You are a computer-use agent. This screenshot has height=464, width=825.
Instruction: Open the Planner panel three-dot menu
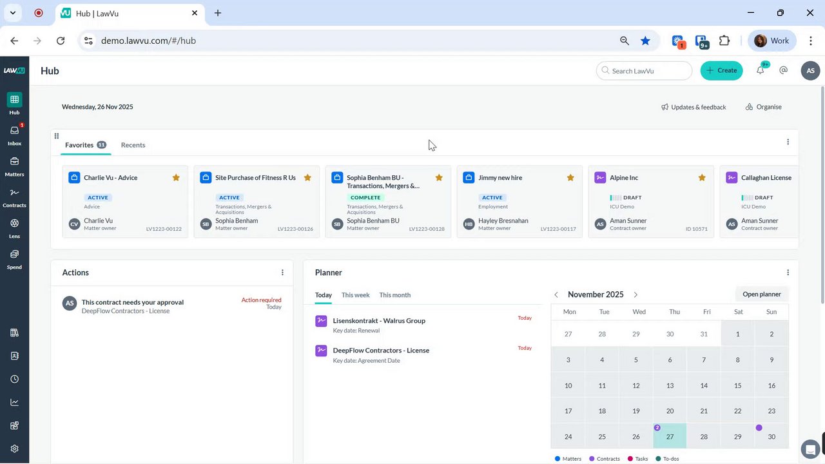click(x=788, y=273)
